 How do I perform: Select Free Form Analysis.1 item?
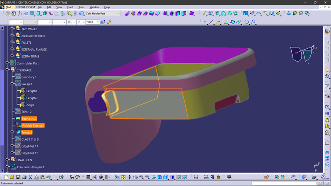click(x=31, y=167)
